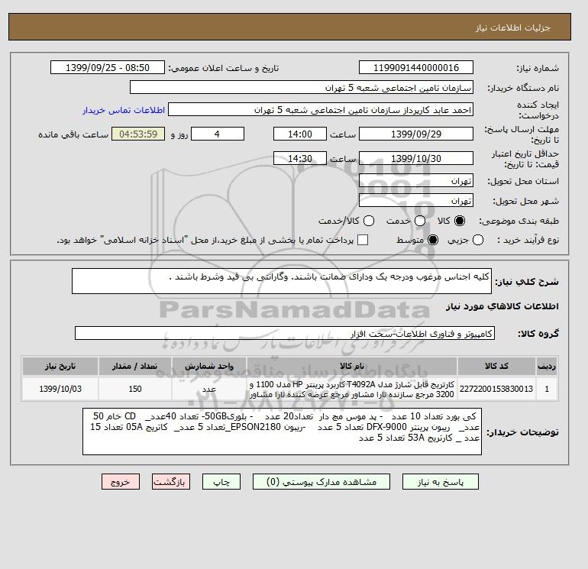Click buyer notes text area
The height and width of the screenshot is (569, 588).
282,432
